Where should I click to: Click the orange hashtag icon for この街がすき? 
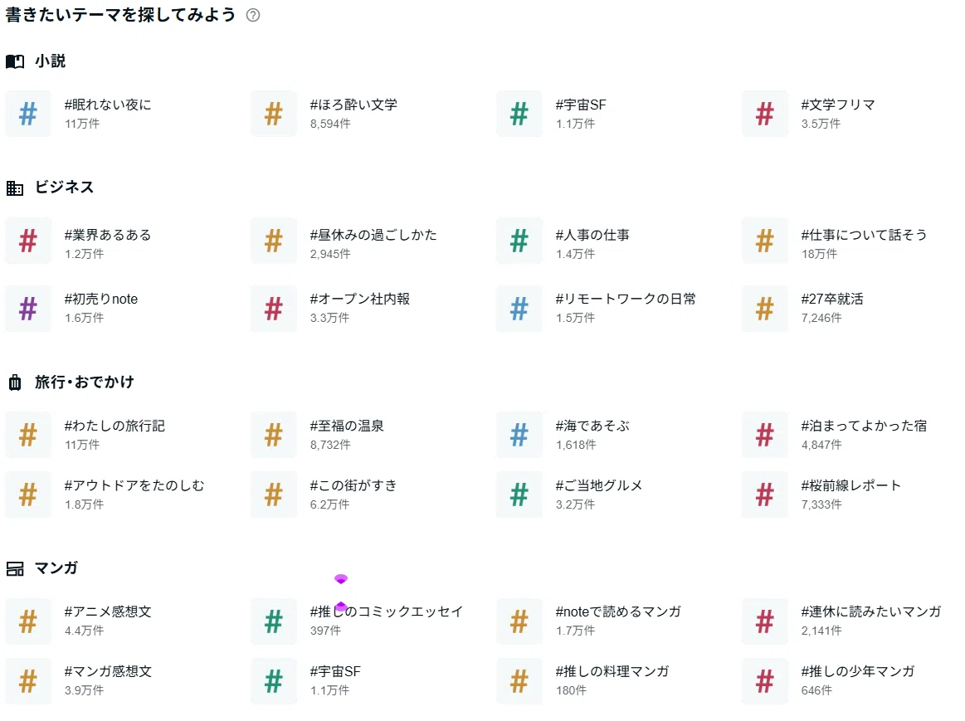tap(274, 494)
